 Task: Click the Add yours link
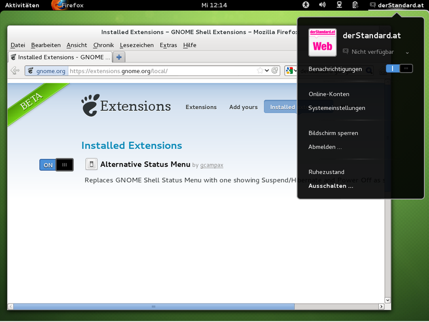coord(243,107)
